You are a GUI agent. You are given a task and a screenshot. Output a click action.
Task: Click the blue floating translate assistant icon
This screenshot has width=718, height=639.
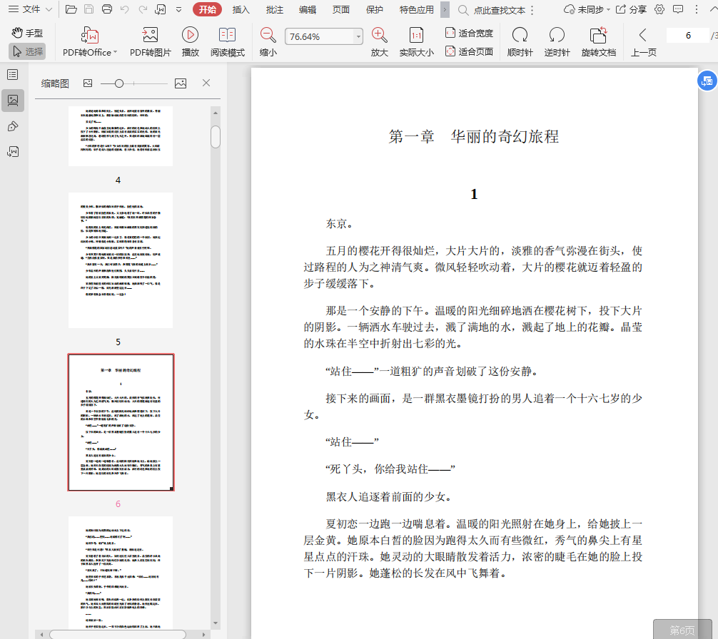[707, 81]
